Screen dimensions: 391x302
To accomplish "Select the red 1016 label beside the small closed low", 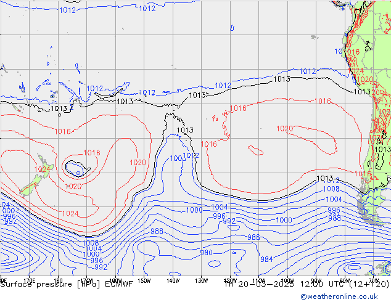I will [92, 153].
